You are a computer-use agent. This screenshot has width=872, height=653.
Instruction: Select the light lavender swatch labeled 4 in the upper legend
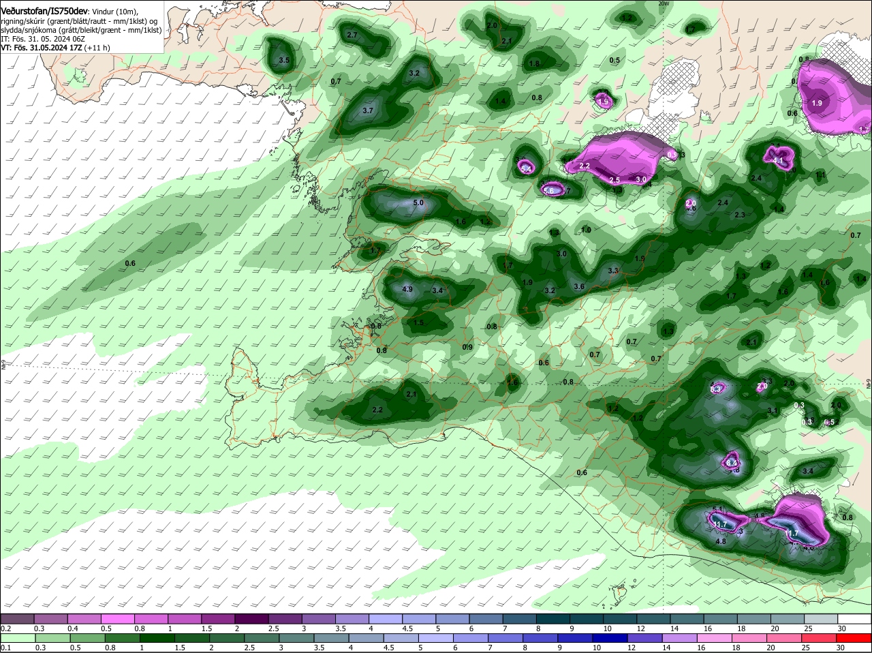[x=386, y=619]
